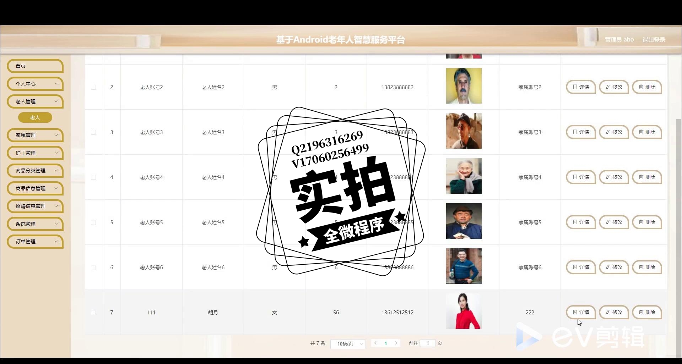Screen dimensions: 682x364
Task: Show details for 老人账号4
Action: point(581,177)
